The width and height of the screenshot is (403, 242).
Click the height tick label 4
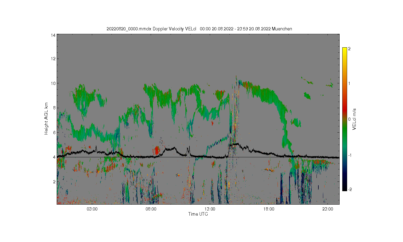(x=54, y=157)
